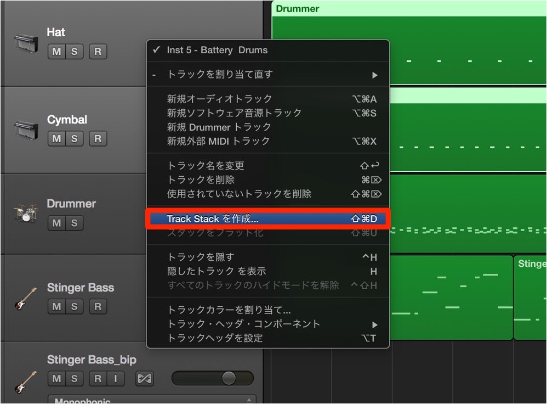
Task: Record-enable the Cymbal track
Action: [98, 139]
